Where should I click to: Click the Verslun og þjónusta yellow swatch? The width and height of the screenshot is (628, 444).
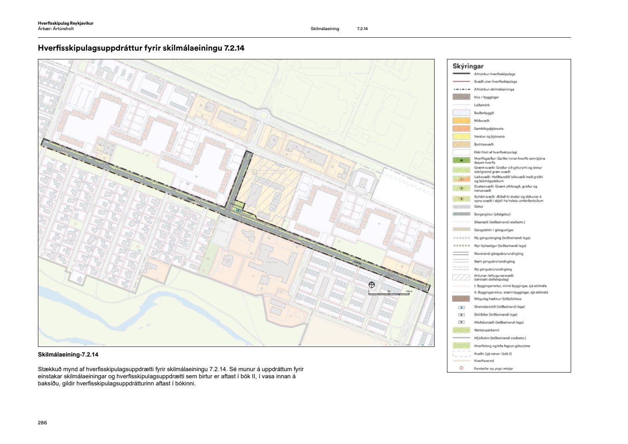(461, 136)
